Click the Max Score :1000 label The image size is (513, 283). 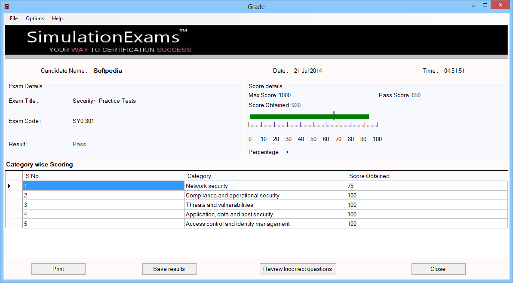click(270, 95)
